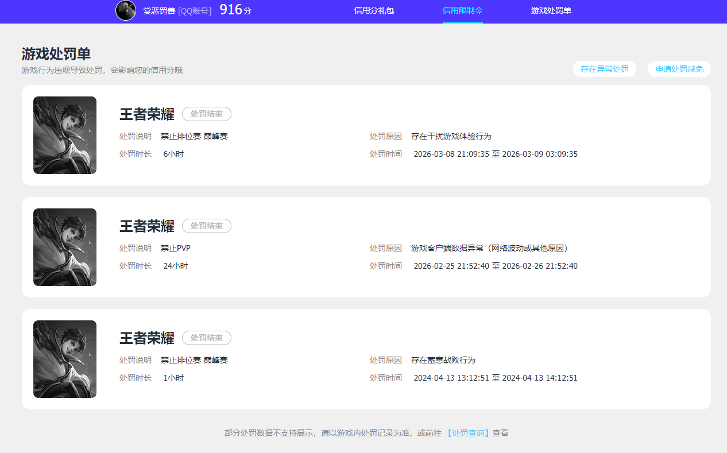Click the 916分 credit score

(235, 10)
